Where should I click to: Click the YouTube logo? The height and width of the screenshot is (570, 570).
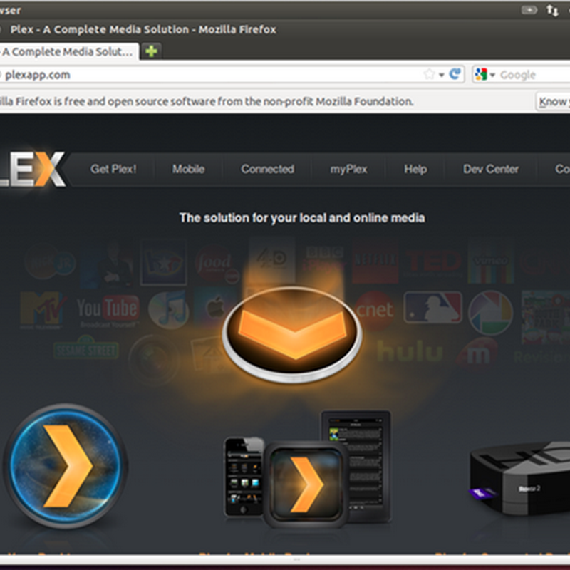108,309
